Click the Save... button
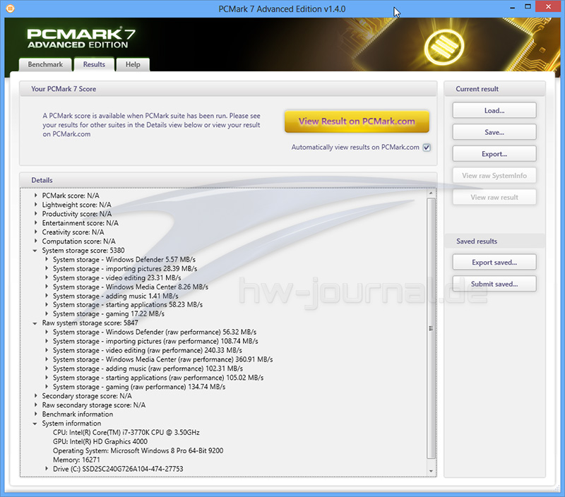Image resolution: width=565 pixels, height=497 pixels. tap(494, 132)
